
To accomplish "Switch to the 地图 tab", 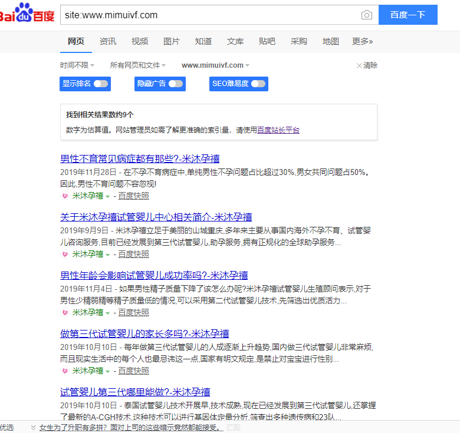I will click(x=331, y=41).
